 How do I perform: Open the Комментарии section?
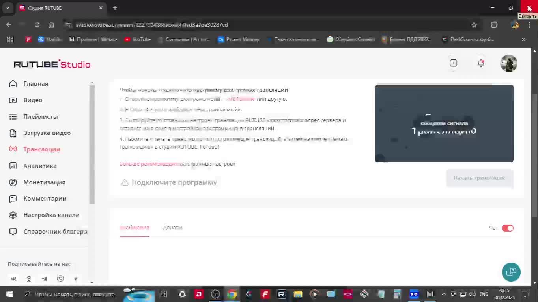click(x=45, y=199)
